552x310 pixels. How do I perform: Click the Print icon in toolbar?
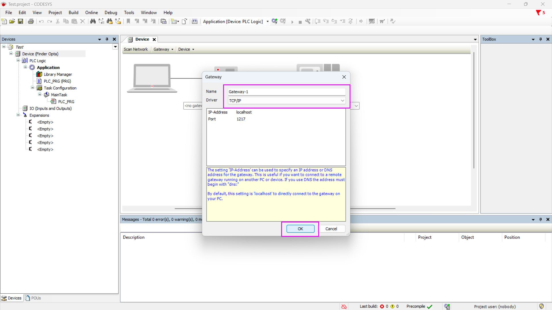pyautogui.click(x=31, y=21)
